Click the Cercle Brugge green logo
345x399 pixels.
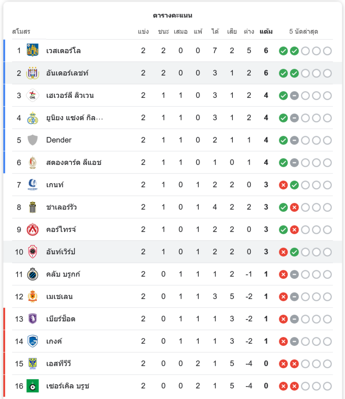click(32, 386)
